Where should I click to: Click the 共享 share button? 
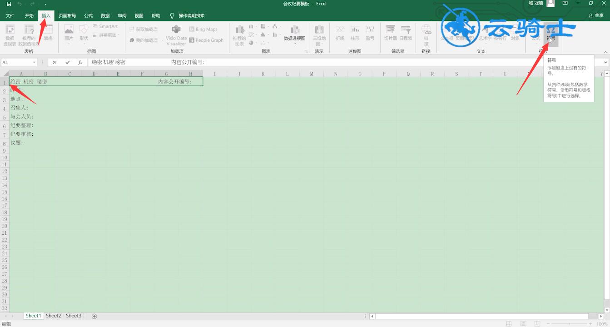(596, 15)
